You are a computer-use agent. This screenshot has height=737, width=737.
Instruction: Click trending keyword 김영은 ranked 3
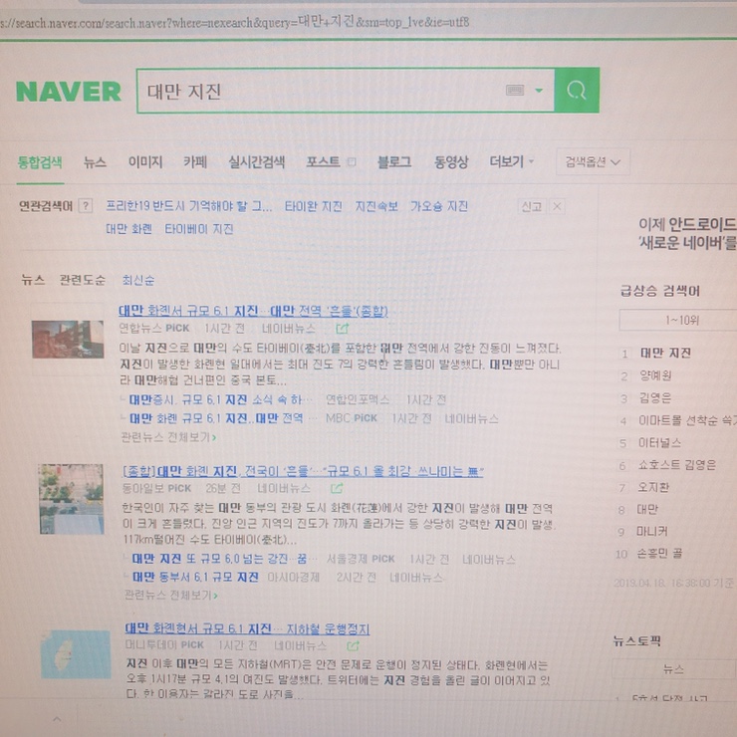655,398
